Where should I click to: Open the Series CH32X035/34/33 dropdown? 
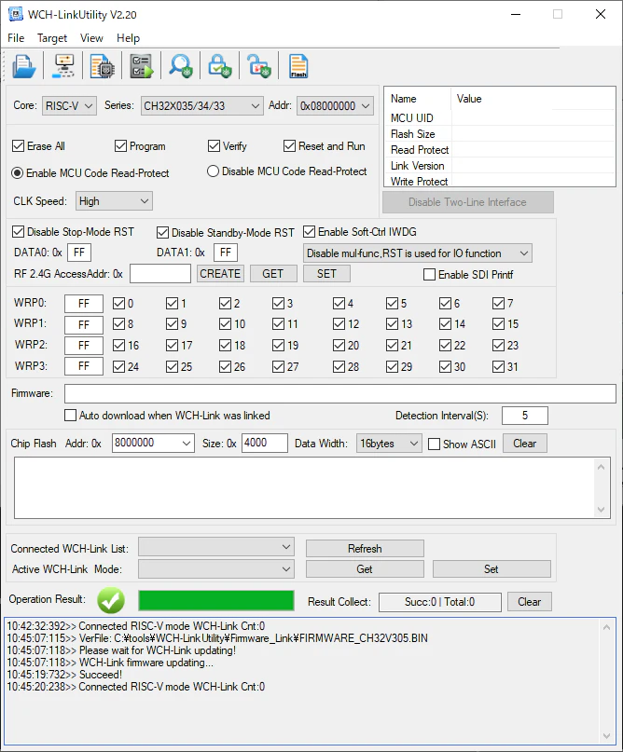[x=202, y=106]
